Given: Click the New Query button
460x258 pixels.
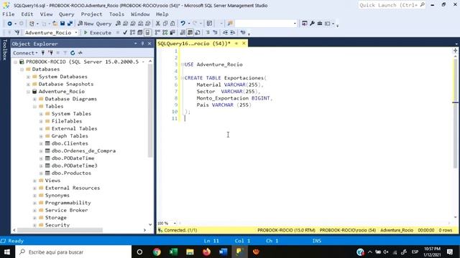Looking at the screenshot, I should (95, 24).
